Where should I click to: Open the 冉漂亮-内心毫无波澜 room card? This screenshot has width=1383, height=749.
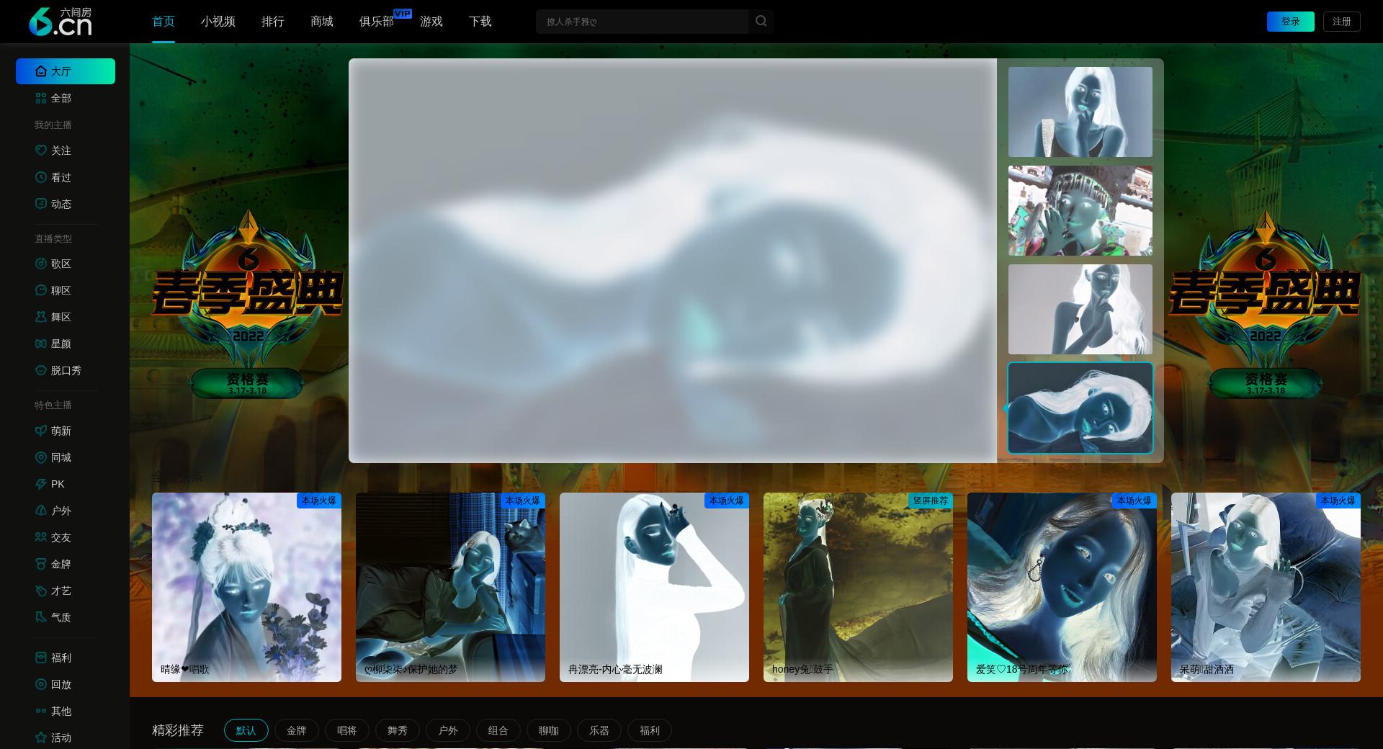(x=654, y=587)
